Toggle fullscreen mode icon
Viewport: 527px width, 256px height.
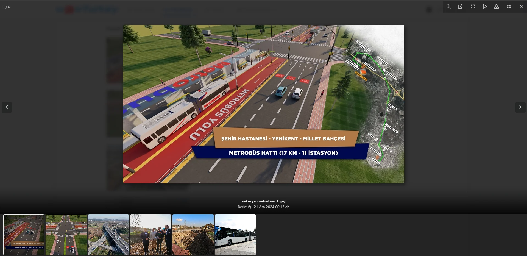473,7
